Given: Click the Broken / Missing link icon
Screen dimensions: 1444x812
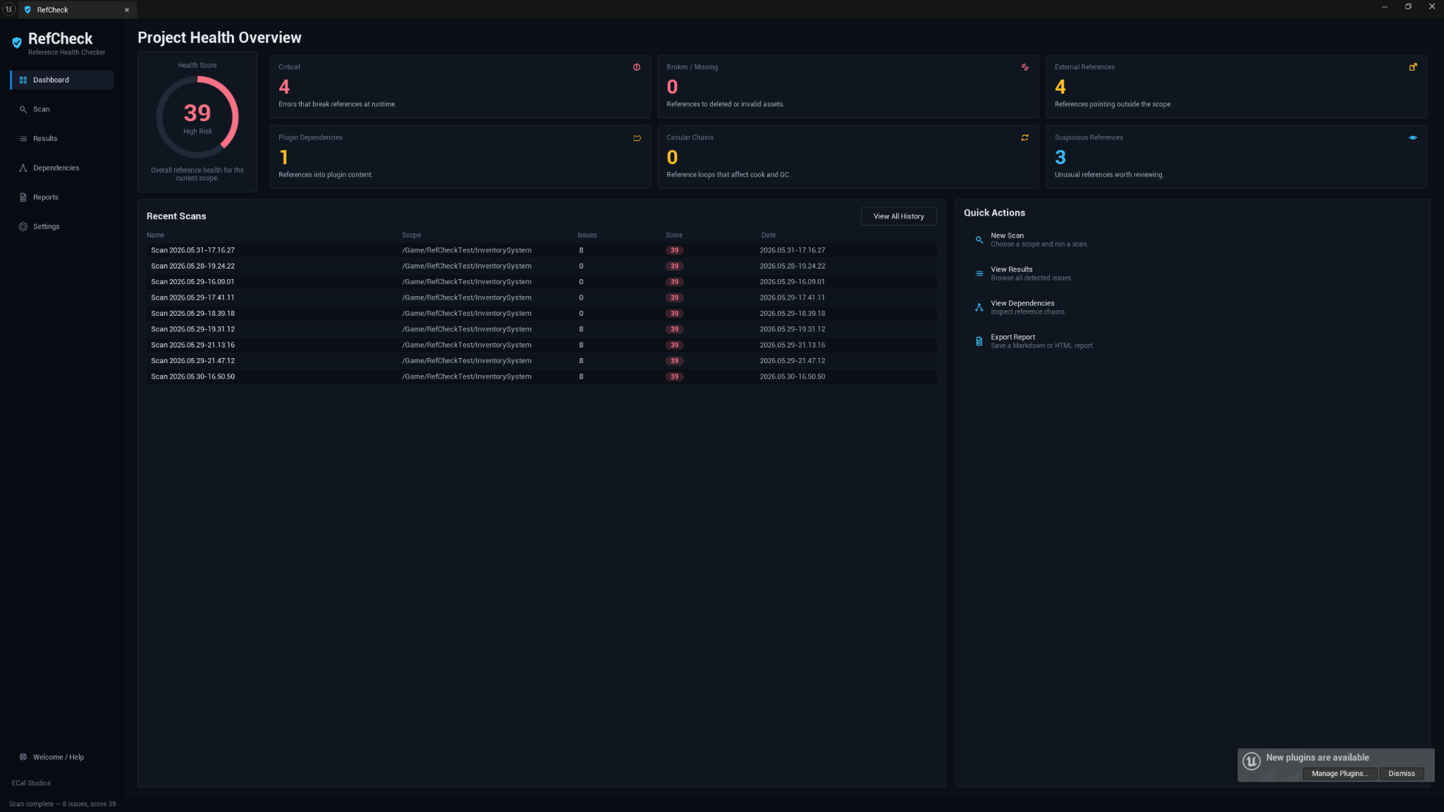Looking at the screenshot, I should 1025,67.
